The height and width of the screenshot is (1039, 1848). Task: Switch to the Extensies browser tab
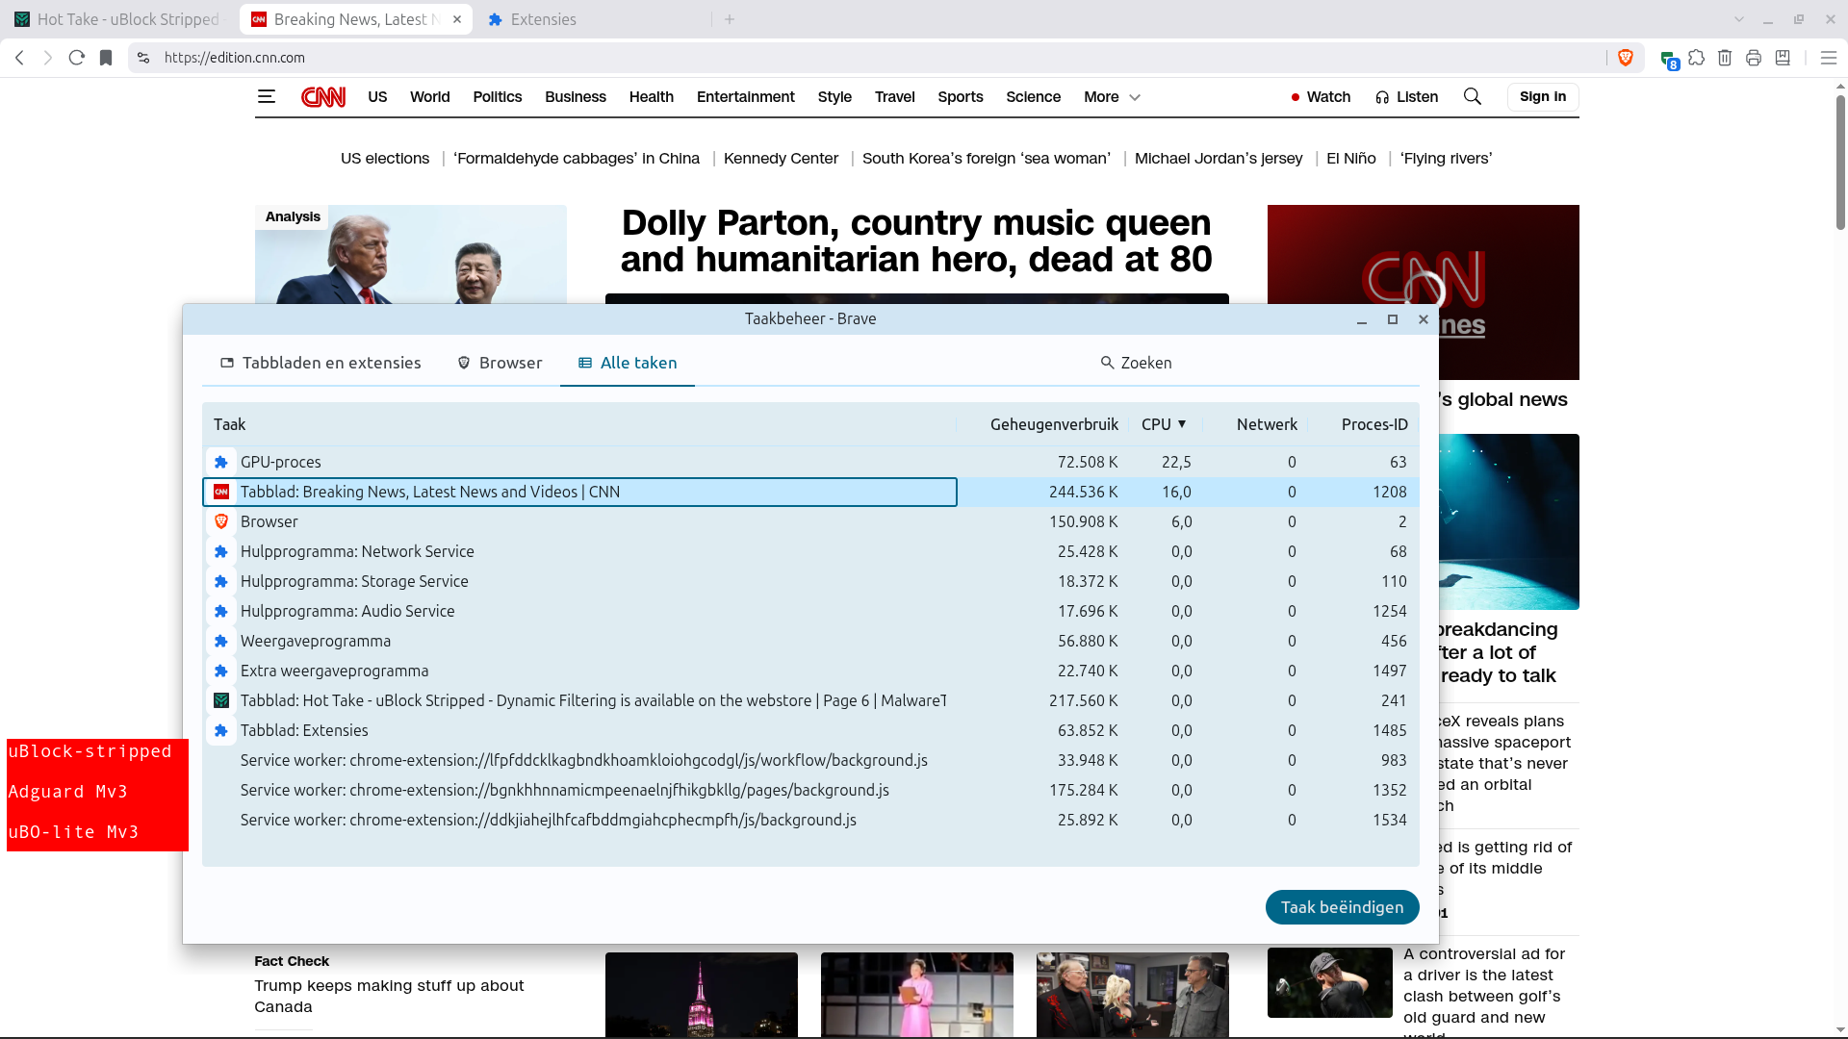(597, 19)
